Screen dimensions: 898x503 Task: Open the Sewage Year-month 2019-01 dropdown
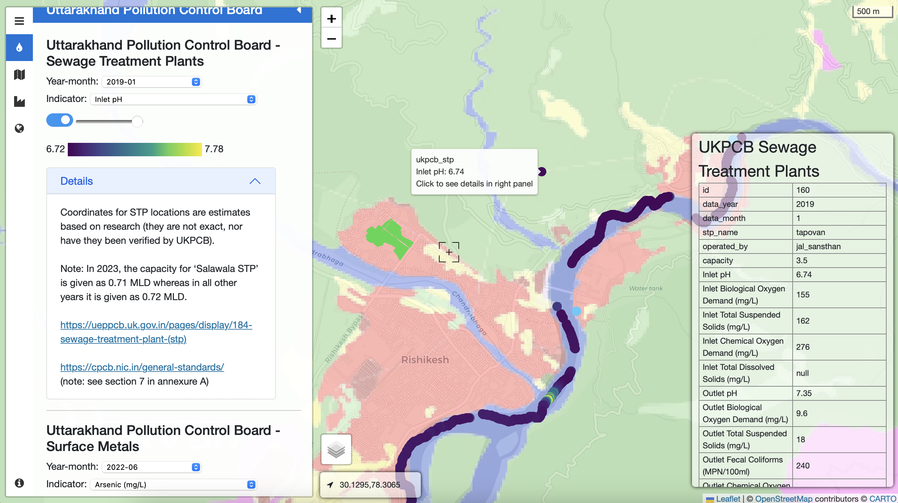point(152,82)
